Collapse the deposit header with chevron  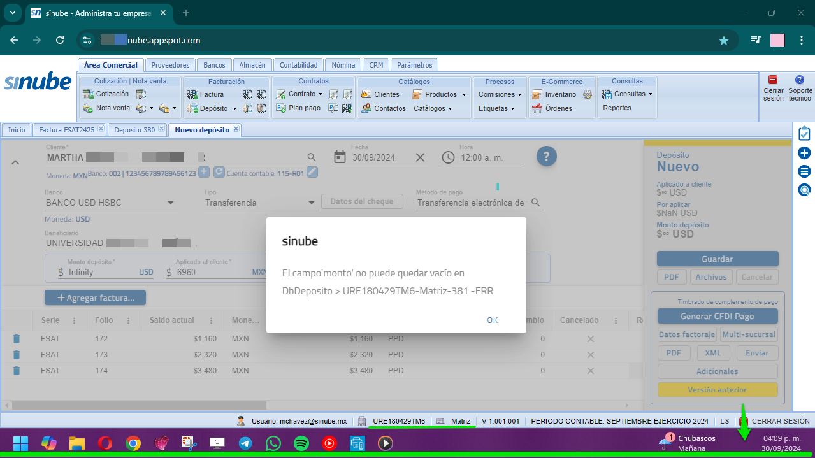click(x=16, y=162)
